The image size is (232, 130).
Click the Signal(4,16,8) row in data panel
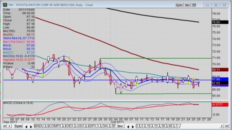click(x=19, y=60)
